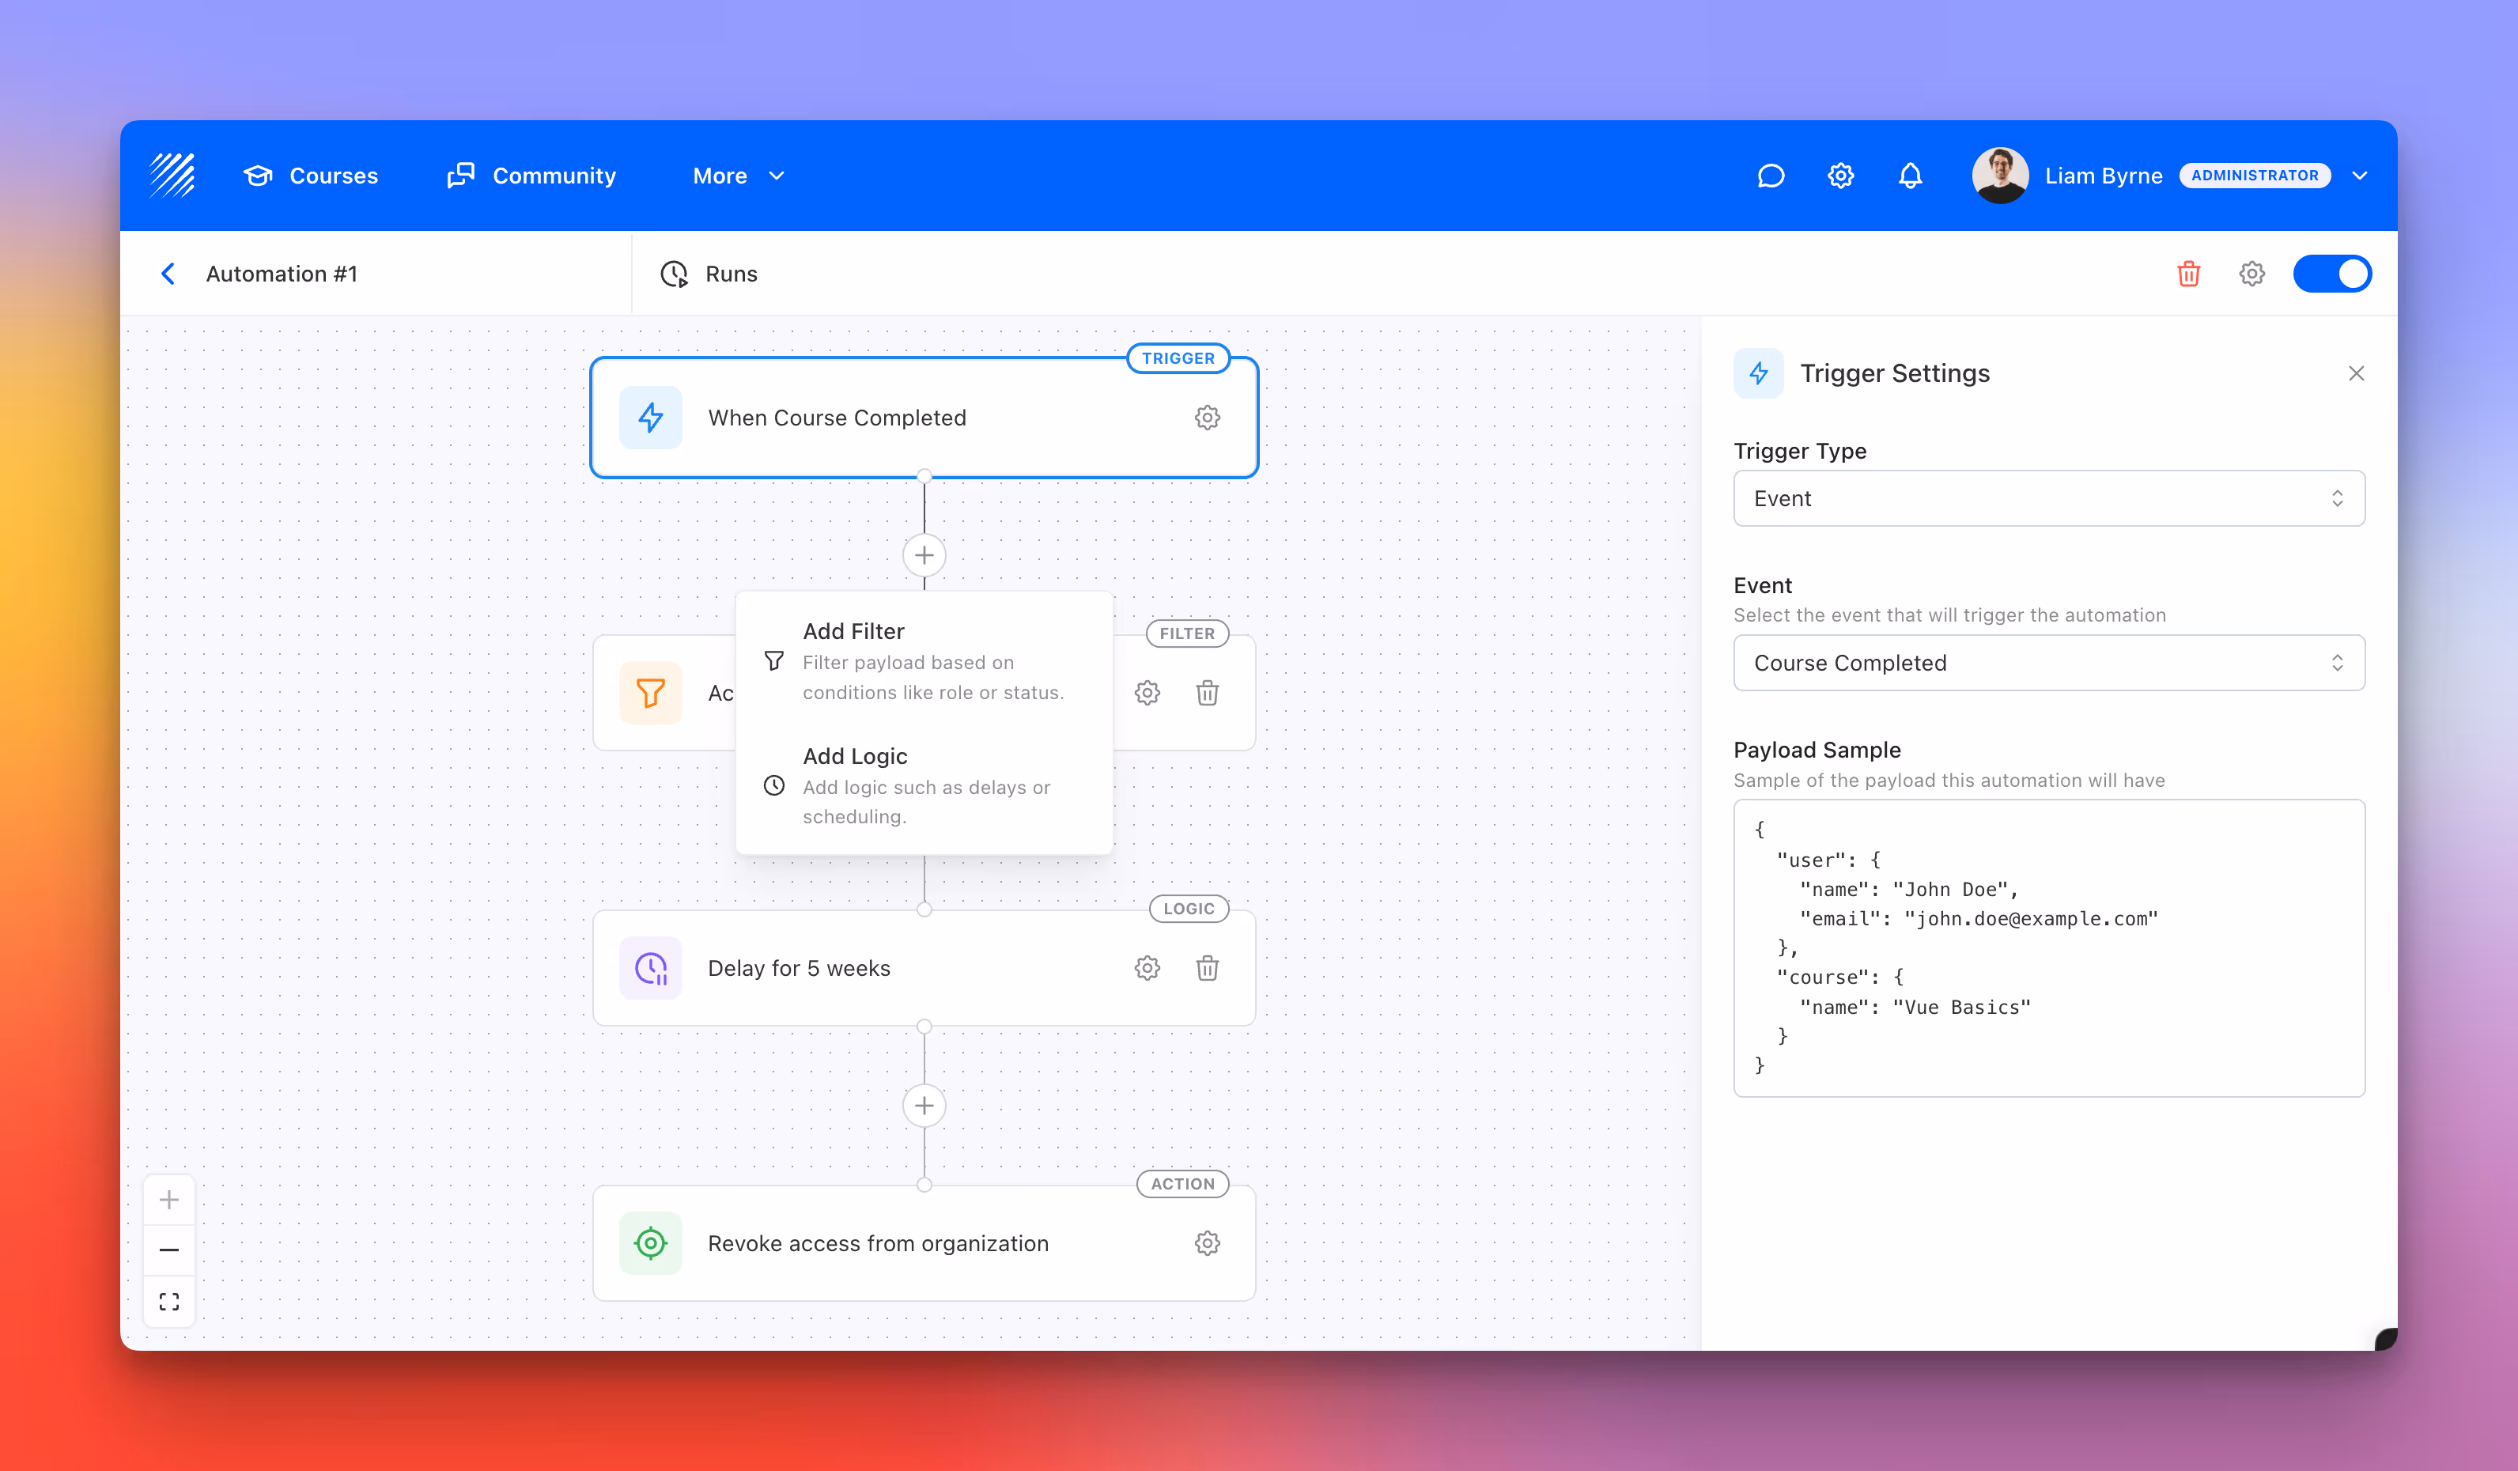
Task: Open notifications bell in the header
Action: pyautogui.click(x=1911, y=175)
